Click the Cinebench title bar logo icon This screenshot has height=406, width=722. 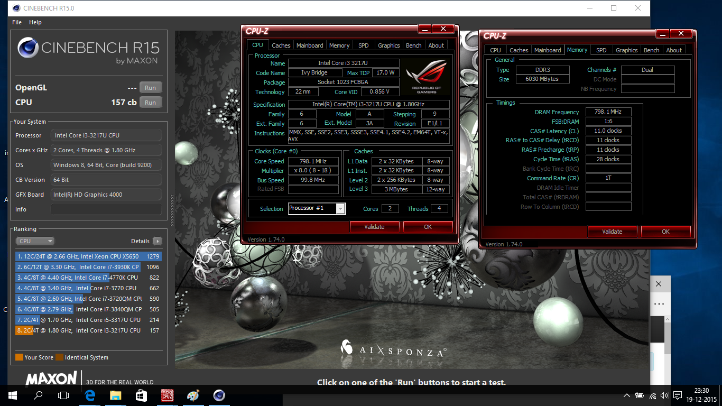point(16,8)
